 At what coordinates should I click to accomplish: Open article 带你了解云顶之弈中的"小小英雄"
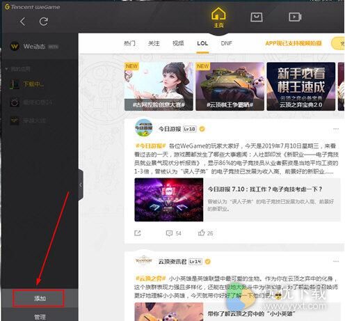pyautogui.click(x=251, y=314)
